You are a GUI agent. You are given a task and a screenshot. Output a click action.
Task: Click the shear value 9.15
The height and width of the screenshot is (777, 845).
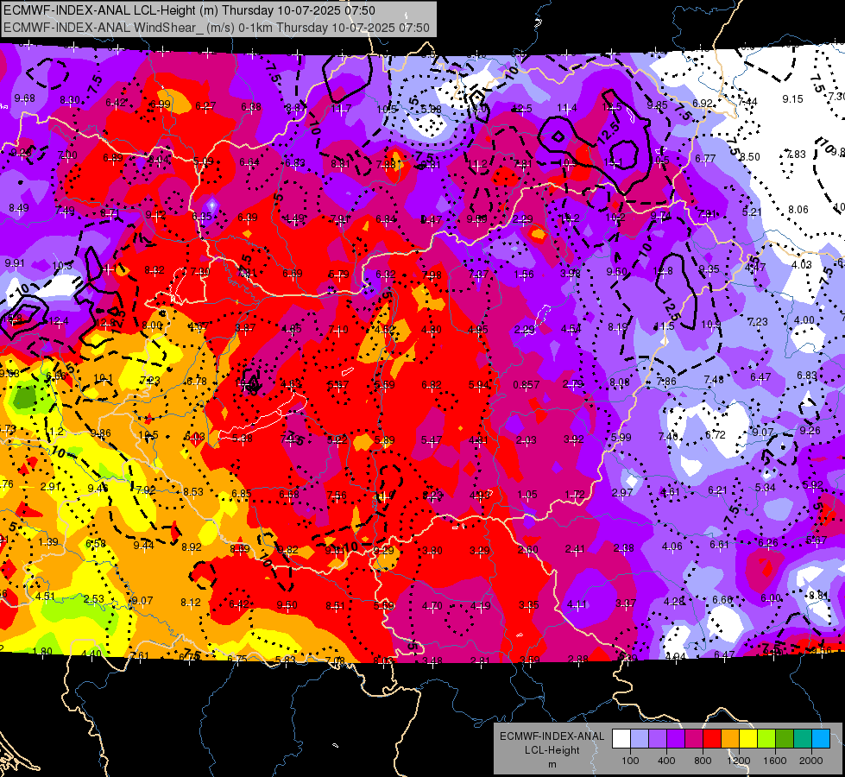point(792,98)
